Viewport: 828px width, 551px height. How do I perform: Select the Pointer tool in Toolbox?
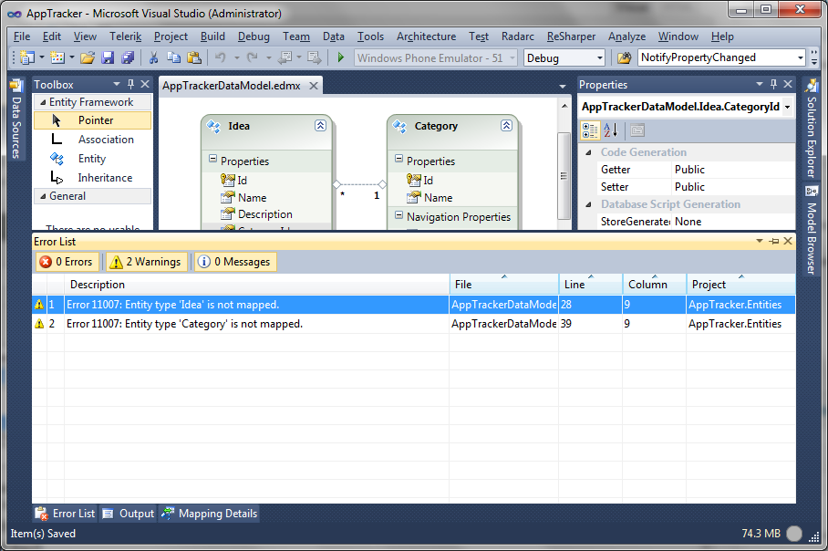92,120
